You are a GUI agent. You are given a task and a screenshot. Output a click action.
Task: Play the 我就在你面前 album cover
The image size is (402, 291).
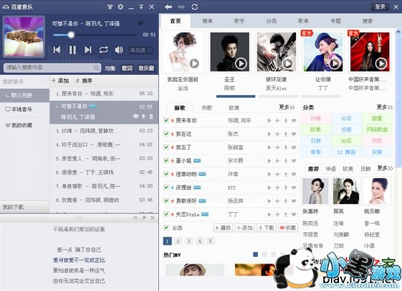pyautogui.click(x=194, y=63)
